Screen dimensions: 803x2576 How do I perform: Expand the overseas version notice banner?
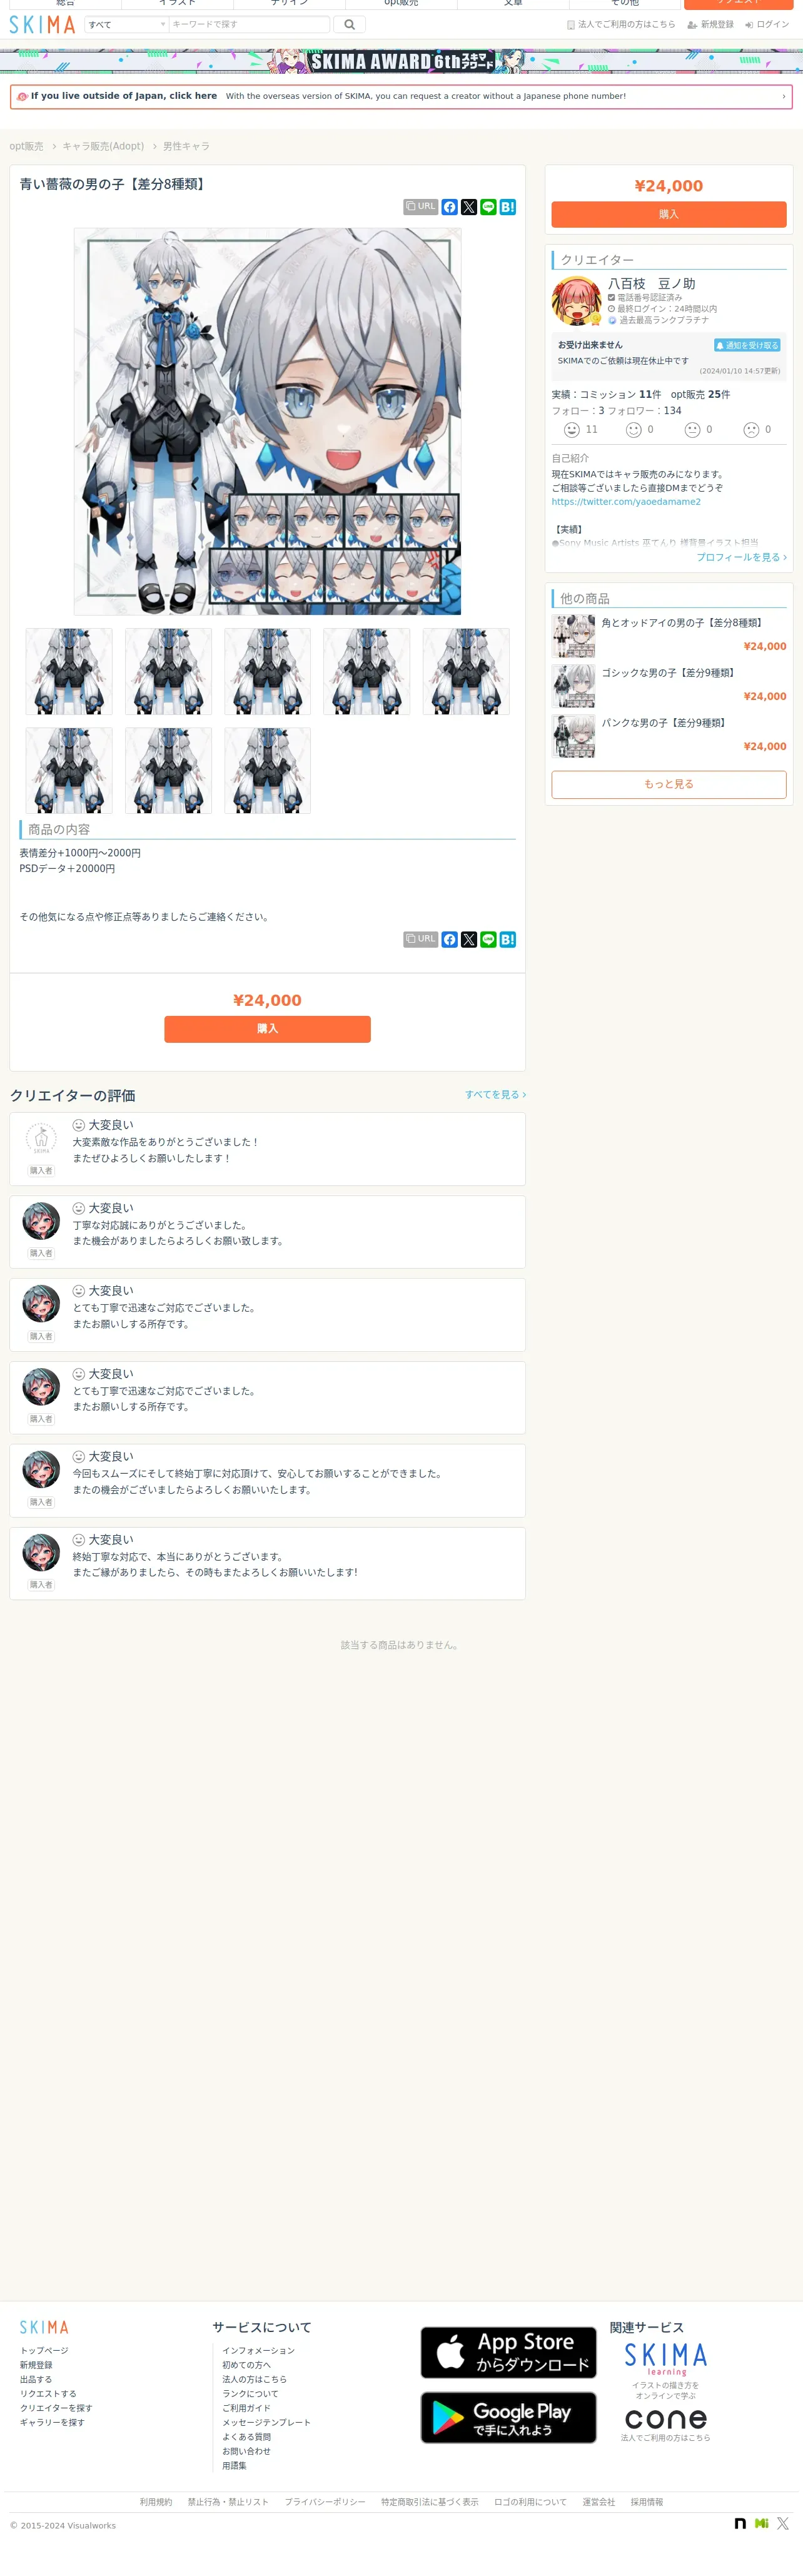(x=401, y=97)
